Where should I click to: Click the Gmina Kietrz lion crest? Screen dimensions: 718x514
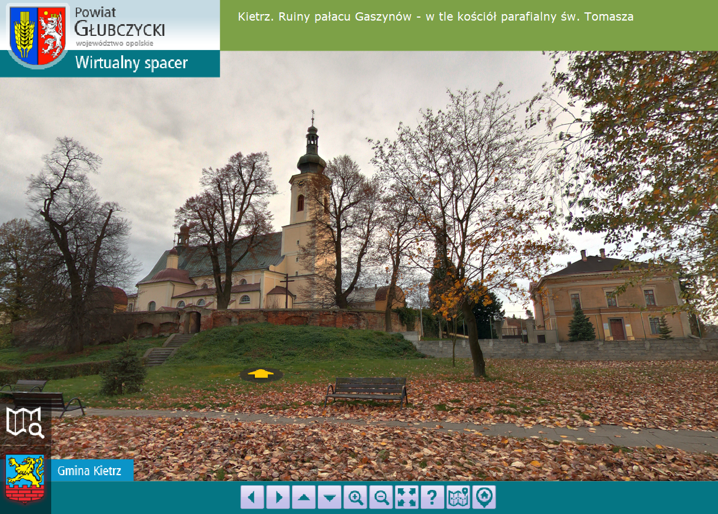(25, 479)
